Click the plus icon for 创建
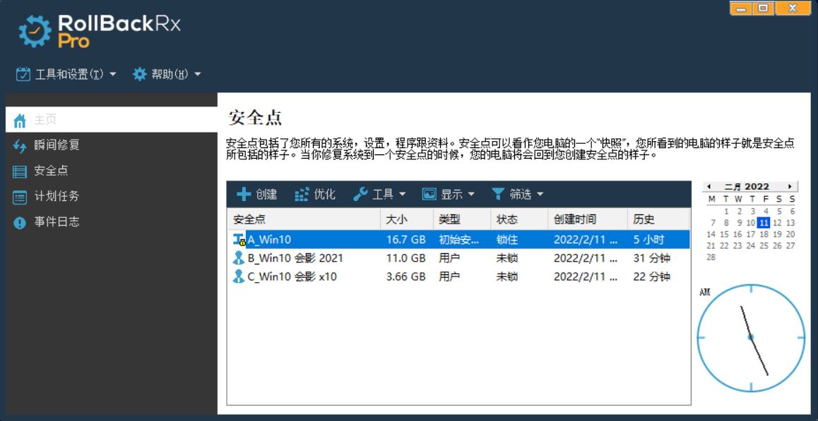The height and width of the screenshot is (421, 818). pos(244,195)
